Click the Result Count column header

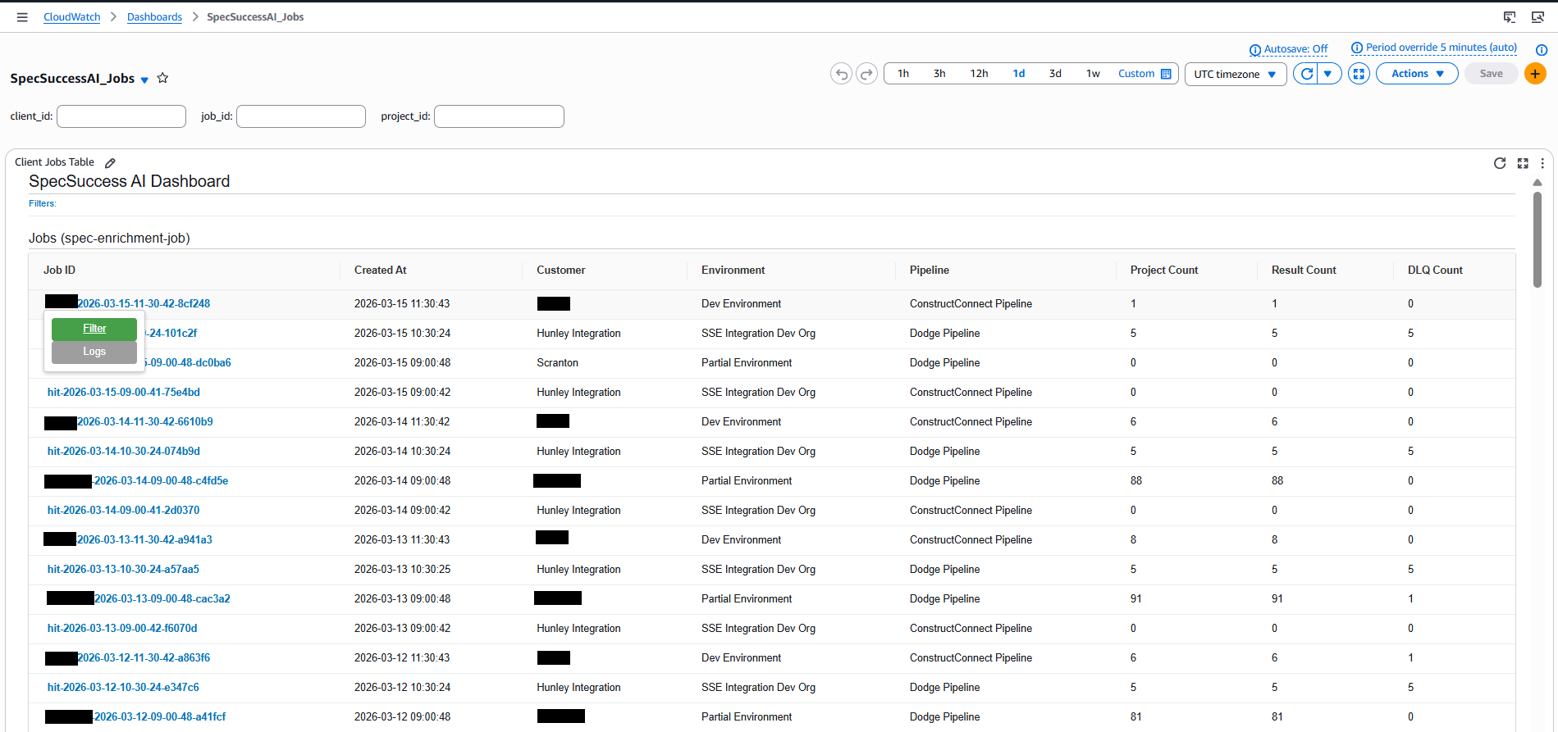(1304, 271)
